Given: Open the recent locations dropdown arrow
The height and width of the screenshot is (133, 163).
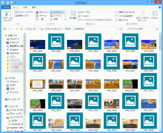Looking at the screenshot, I should click(x=14, y=29).
